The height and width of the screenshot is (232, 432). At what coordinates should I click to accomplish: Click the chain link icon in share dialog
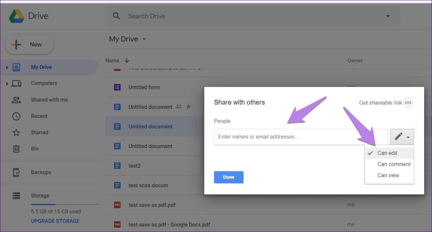pyautogui.click(x=408, y=103)
